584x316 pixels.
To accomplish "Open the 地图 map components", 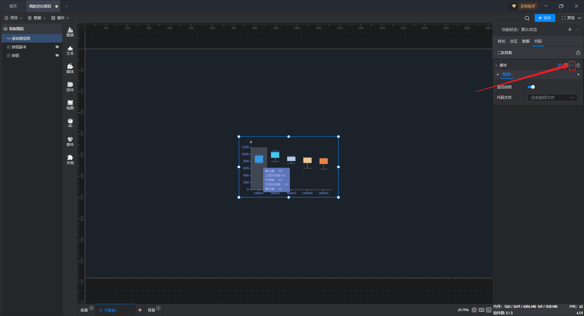I will [70, 105].
